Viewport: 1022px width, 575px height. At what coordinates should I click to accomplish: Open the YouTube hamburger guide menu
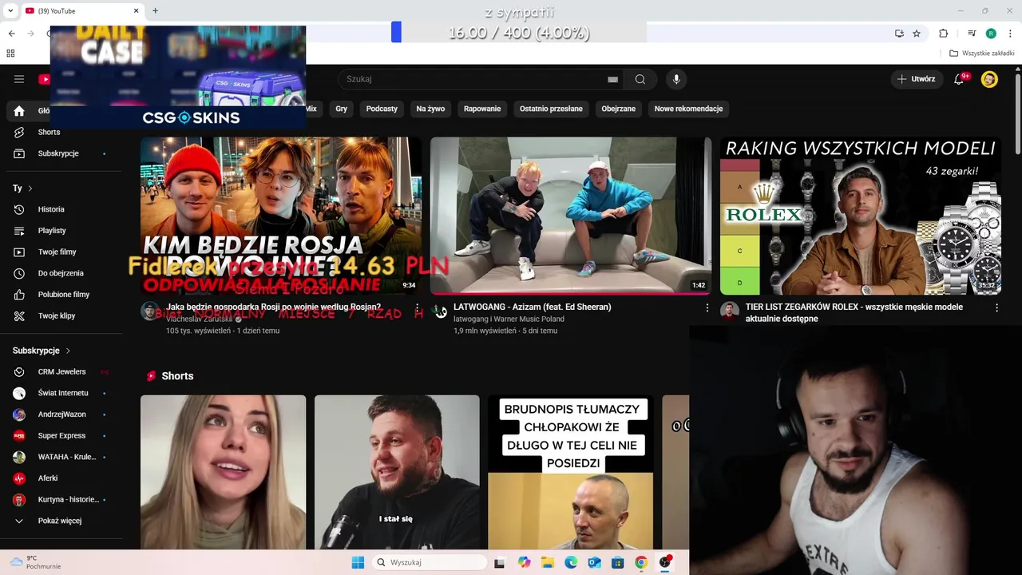coord(19,79)
